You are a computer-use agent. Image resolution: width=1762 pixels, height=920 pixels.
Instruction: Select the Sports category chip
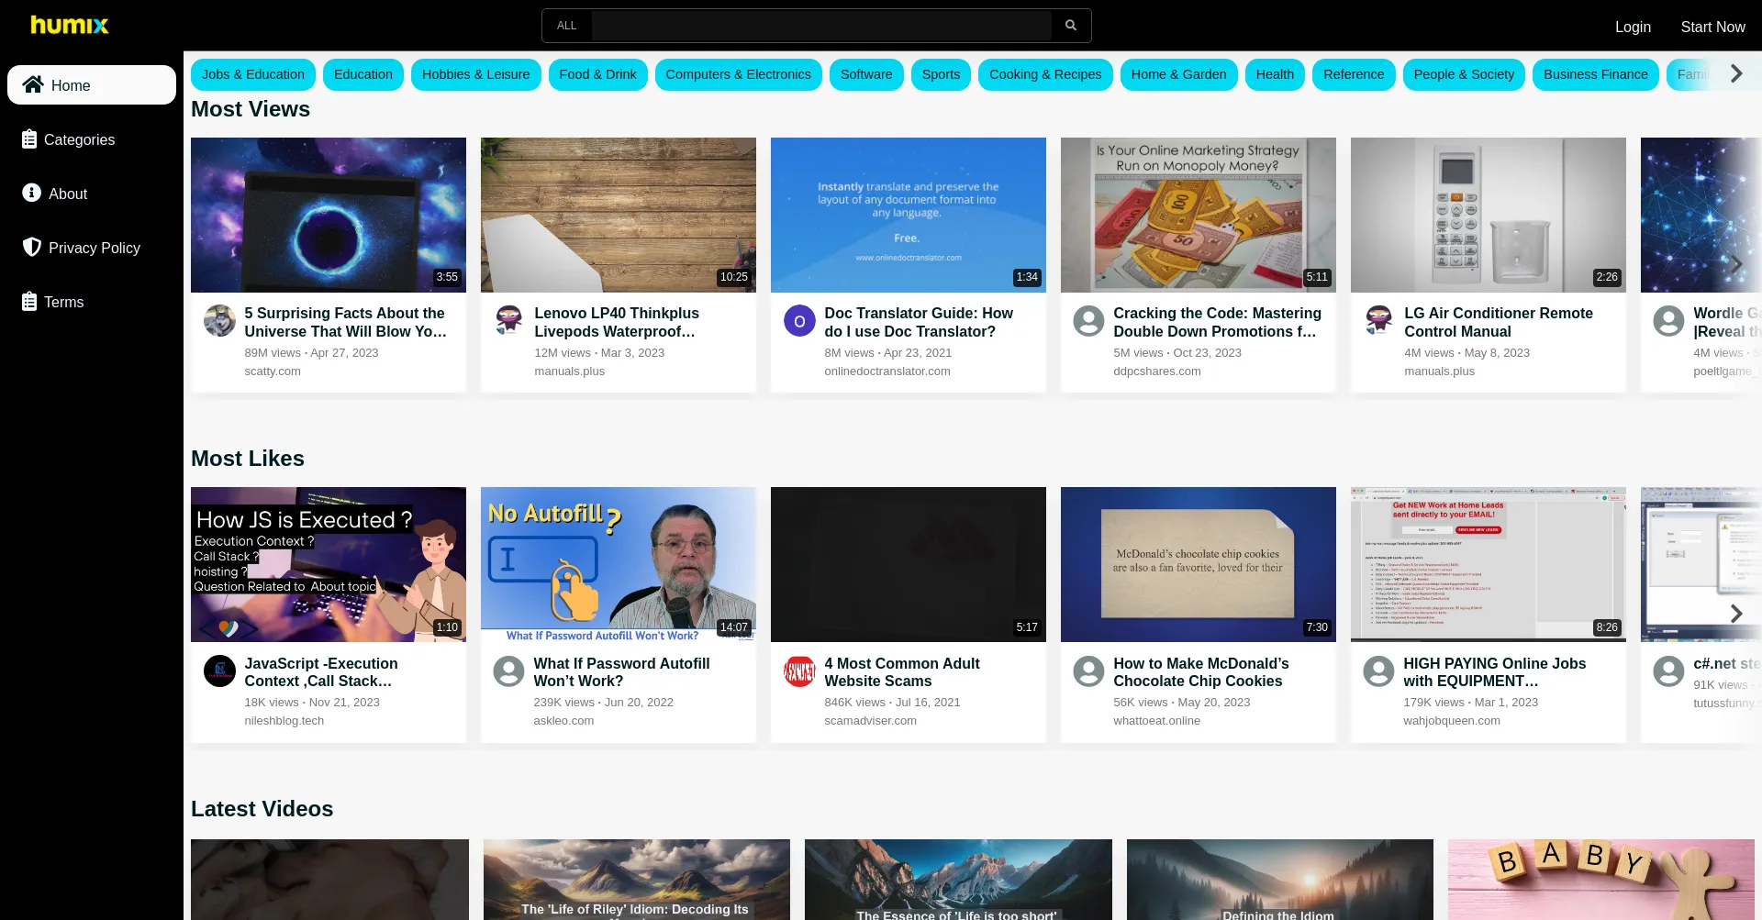click(x=941, y=74)
